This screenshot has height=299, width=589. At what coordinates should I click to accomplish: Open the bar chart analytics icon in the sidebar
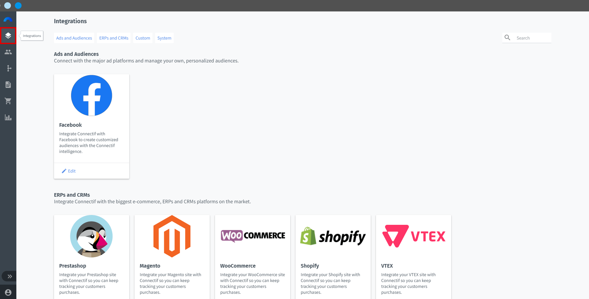click(x=8, y=117)
